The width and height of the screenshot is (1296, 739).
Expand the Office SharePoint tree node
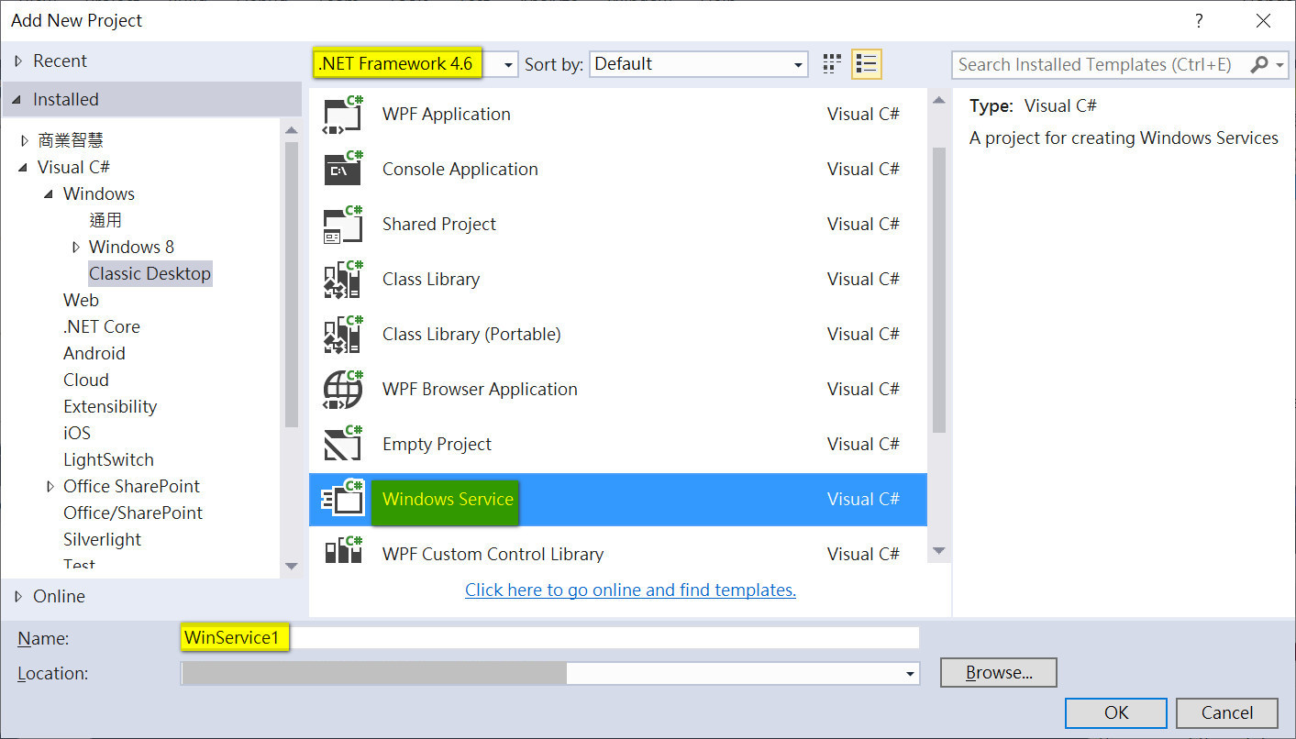50,487
